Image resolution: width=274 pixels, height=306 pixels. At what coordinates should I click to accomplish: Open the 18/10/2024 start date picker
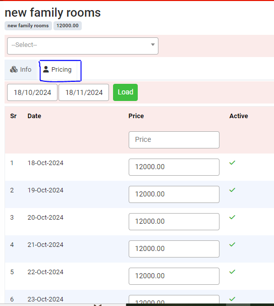pos(32,92)
